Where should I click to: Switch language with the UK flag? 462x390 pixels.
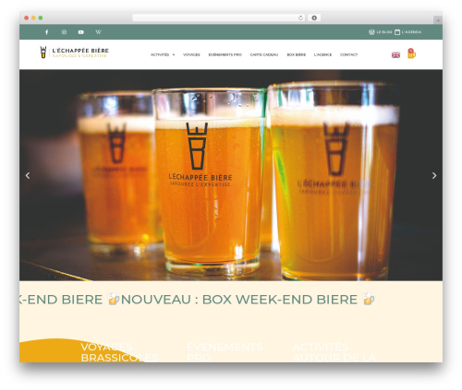[395, 55]
